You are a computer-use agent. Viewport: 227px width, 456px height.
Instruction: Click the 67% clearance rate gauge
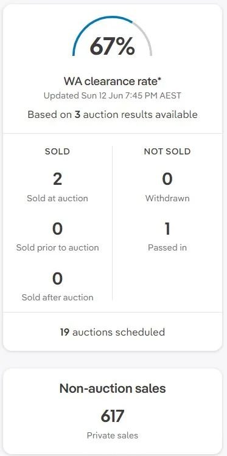[113, 36]
